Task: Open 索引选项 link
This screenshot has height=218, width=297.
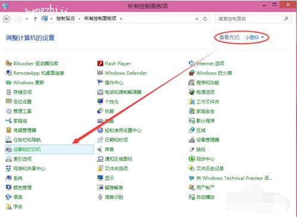Action: point(23,159)
